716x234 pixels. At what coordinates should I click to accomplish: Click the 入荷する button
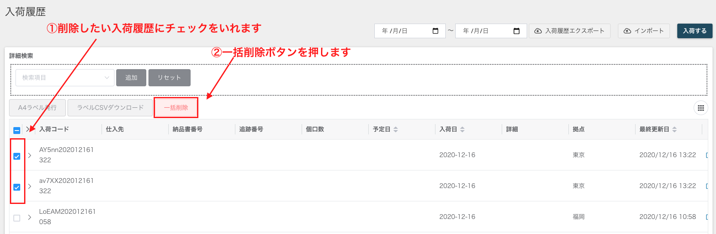pos(695,31)
